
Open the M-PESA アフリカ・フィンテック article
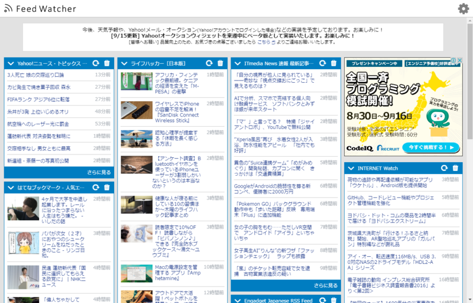[x=177, y=83]
